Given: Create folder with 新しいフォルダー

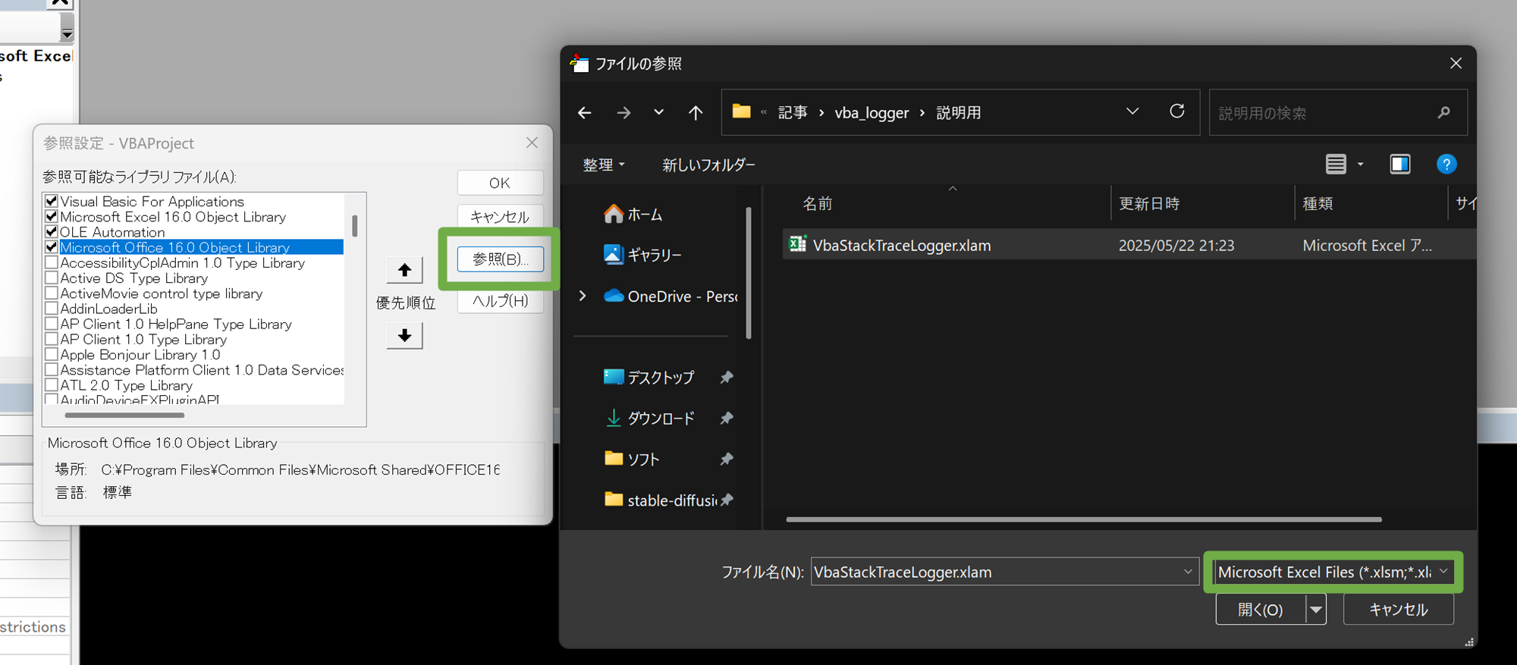Looking at the screenshot, I should (x=708, y=165).
